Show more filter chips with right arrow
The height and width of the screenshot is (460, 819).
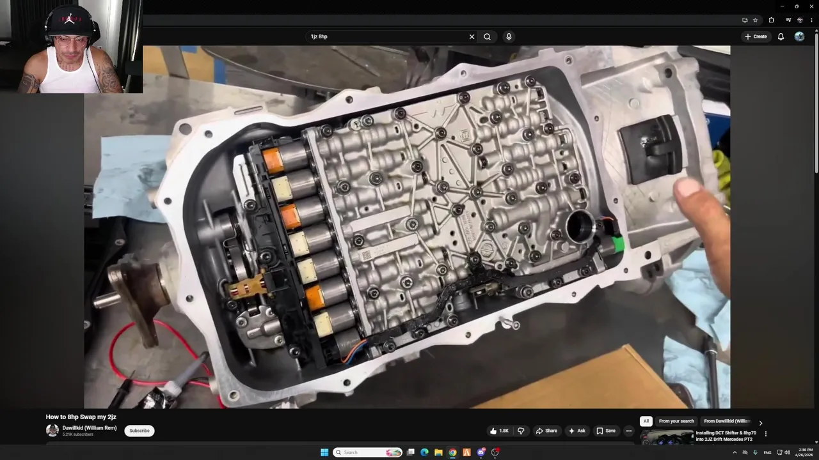[x=761, y=422]
